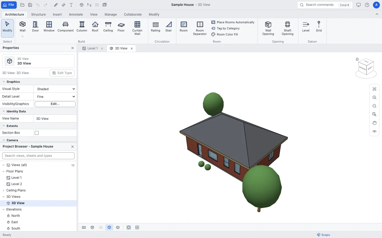
Task: Collapse the Graphics section
Action: [x=4, y=82]
